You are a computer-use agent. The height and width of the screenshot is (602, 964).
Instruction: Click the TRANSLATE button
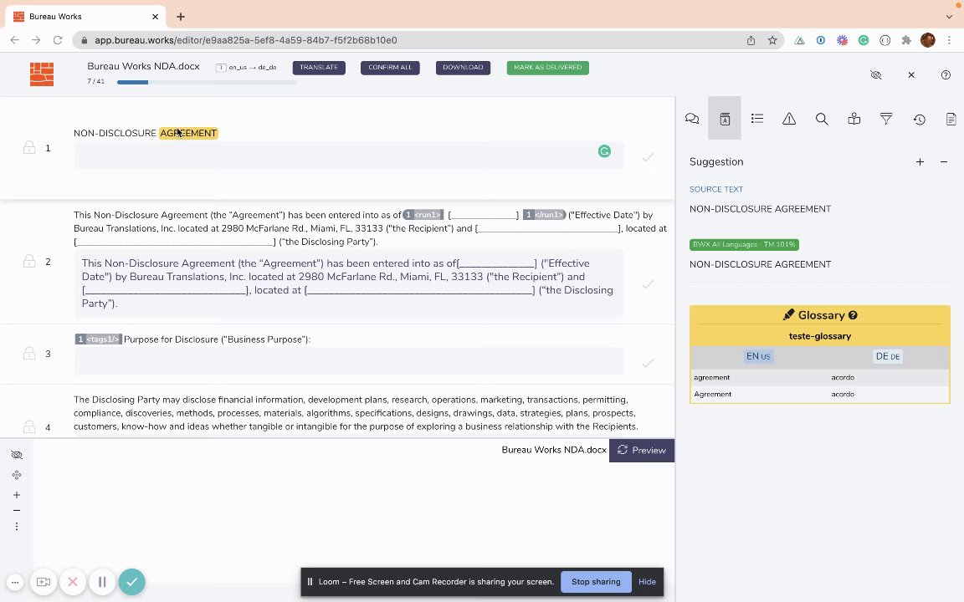click(319, 68)
